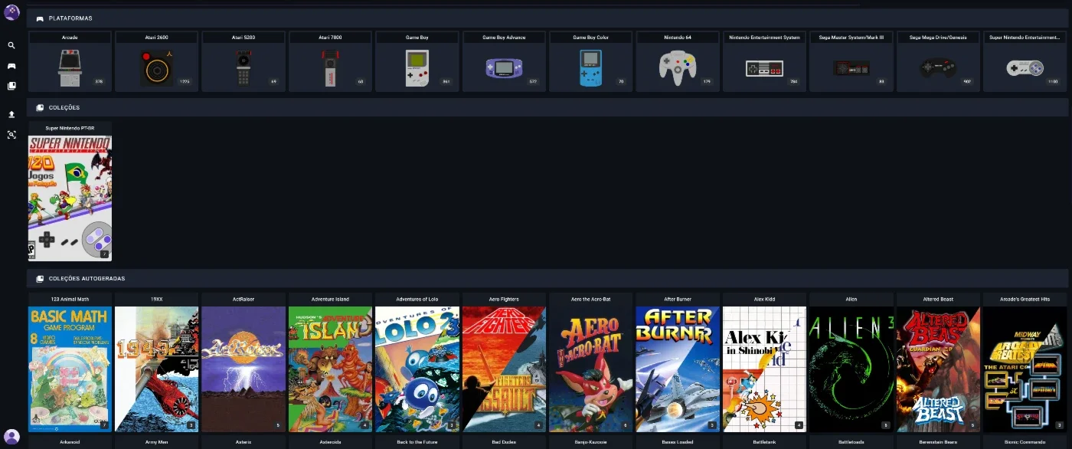This screenshot has width=1072, height=449.
Task: Open the user profile avatar at bottom left
Action: [11, 437]
